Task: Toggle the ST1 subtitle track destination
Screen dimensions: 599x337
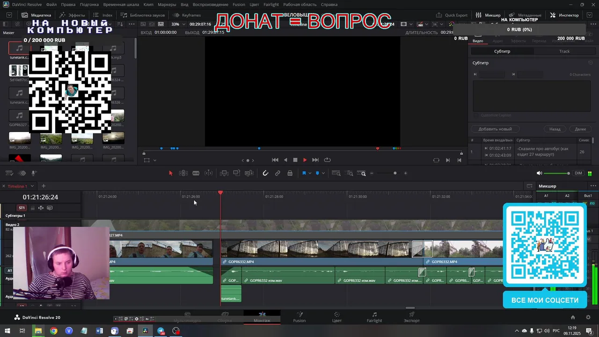Action: click(22, 208)
